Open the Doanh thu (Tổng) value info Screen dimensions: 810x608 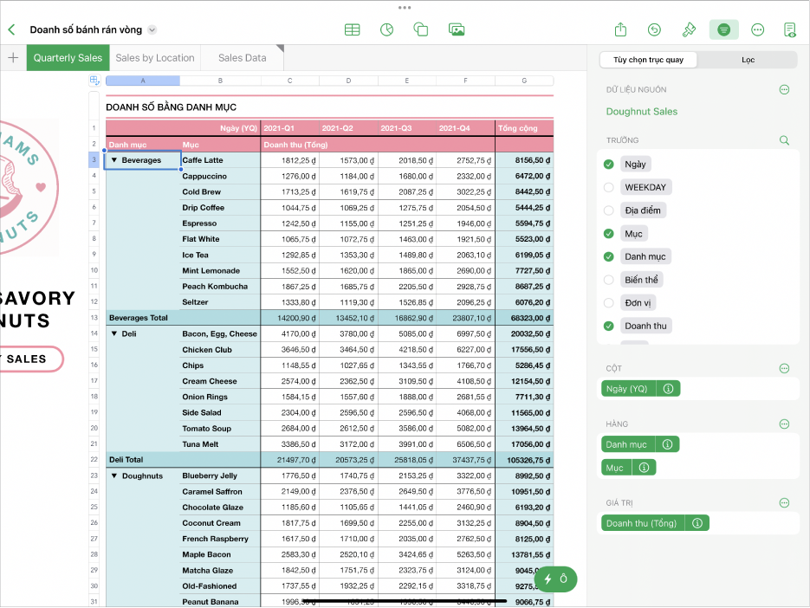tap(697, 523)
